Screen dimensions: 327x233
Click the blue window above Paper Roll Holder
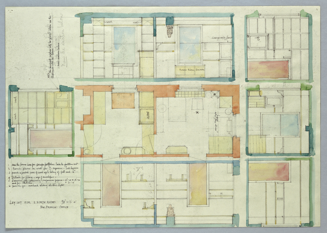coord(190,45)
